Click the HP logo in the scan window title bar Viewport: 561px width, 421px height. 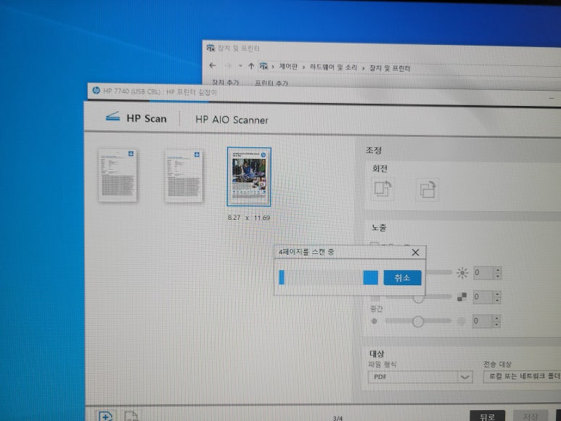click(x=96, y=90)
